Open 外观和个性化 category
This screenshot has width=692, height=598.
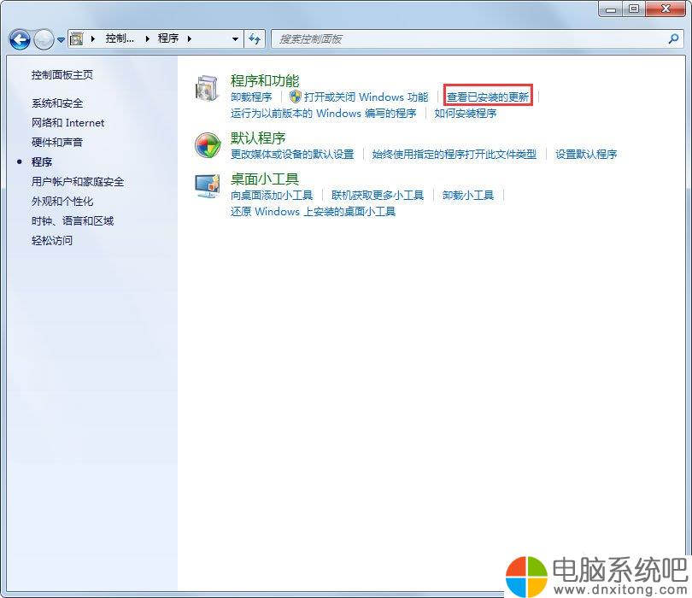point(62,202)
